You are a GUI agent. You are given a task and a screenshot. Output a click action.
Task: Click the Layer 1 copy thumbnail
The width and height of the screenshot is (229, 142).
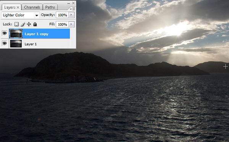(16, 34)
